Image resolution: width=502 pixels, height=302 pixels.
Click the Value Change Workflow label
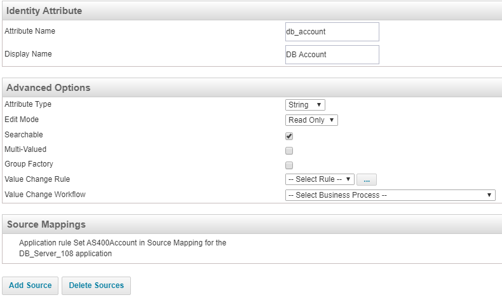point(45,195)
